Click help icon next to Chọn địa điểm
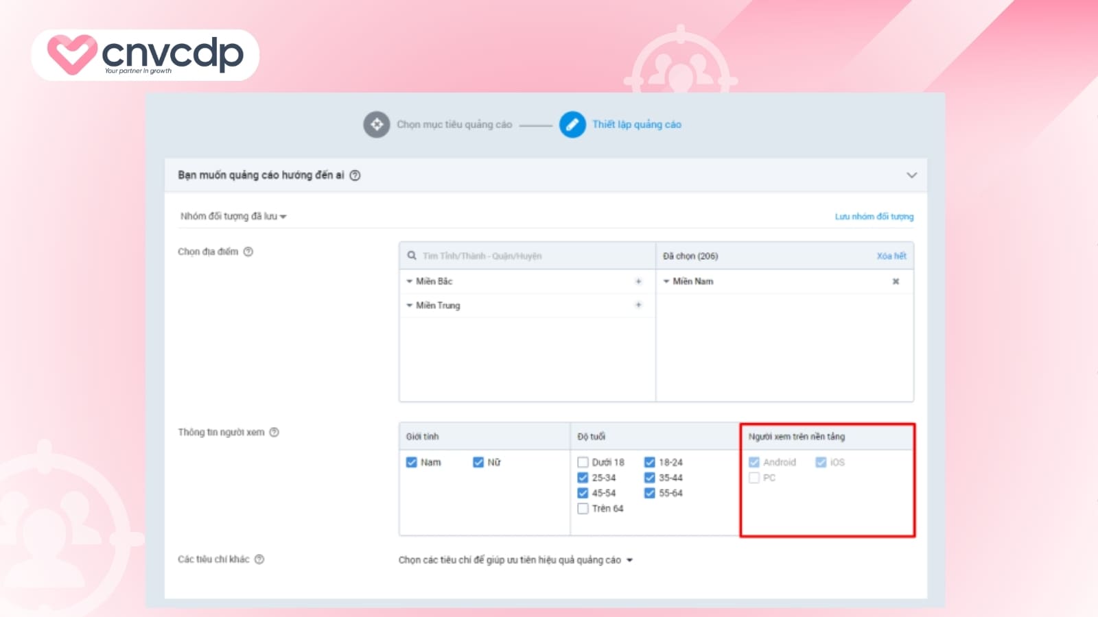Screen dimensions: 1098x617 (x=248, y=252)
